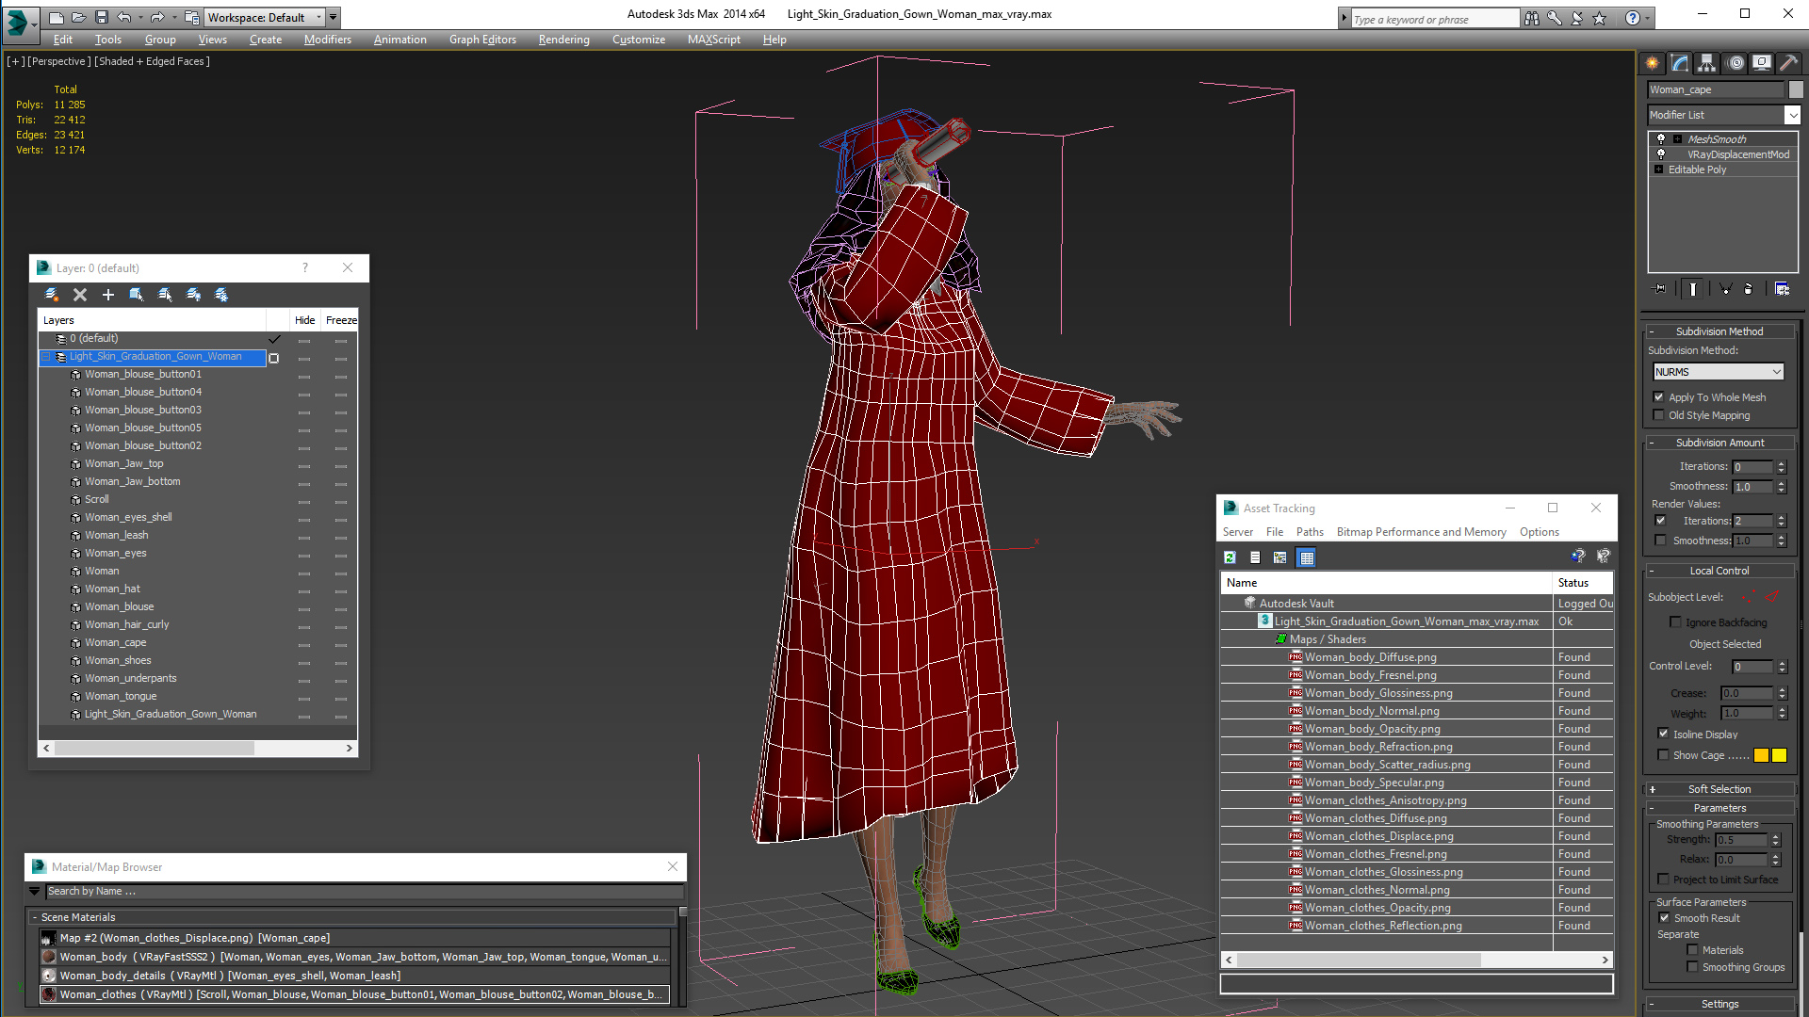Click Add Selected Objects plus icon
1809x1017 pixels.
(x=108, y=295)
